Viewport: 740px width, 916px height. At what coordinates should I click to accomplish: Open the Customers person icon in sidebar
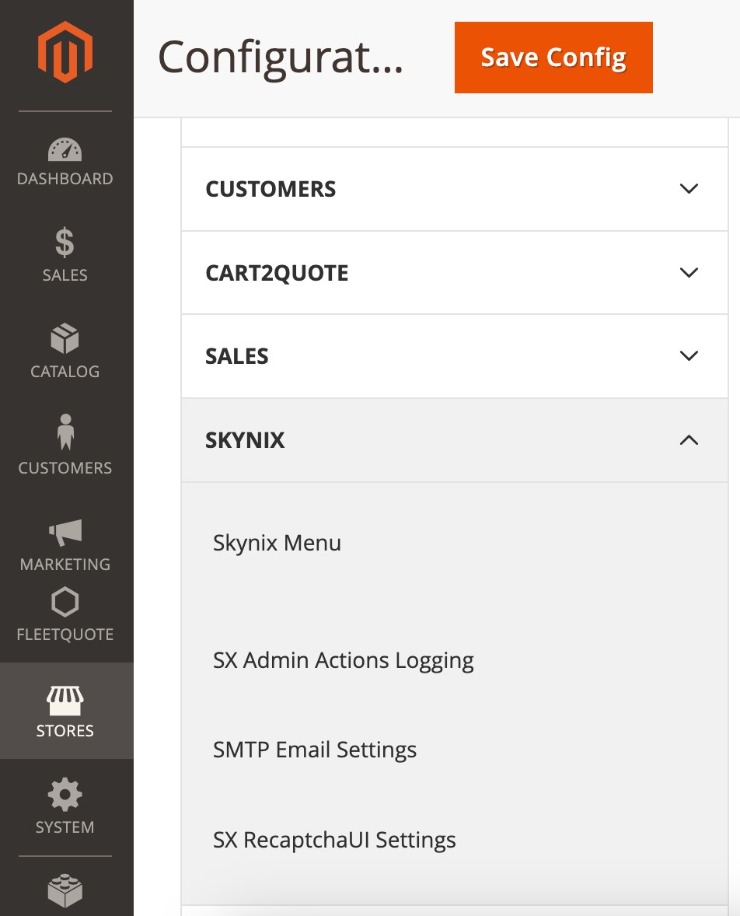pos(65,432)
